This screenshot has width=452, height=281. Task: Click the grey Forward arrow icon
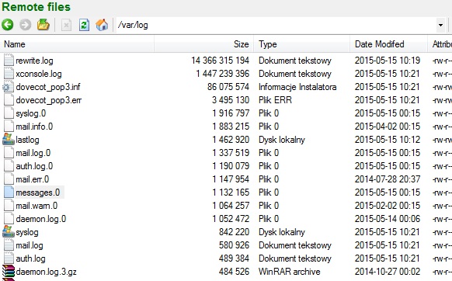coord(25,25)
